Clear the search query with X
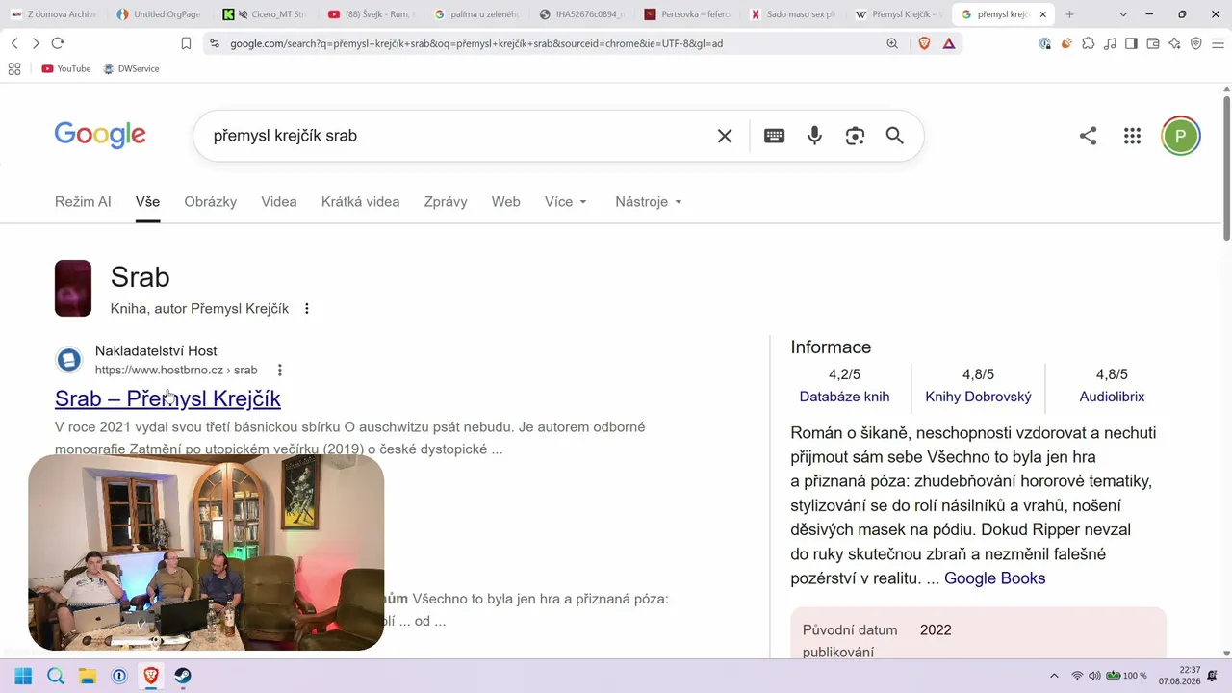Viewport: 1232px width, 693px height. (725, 136)
